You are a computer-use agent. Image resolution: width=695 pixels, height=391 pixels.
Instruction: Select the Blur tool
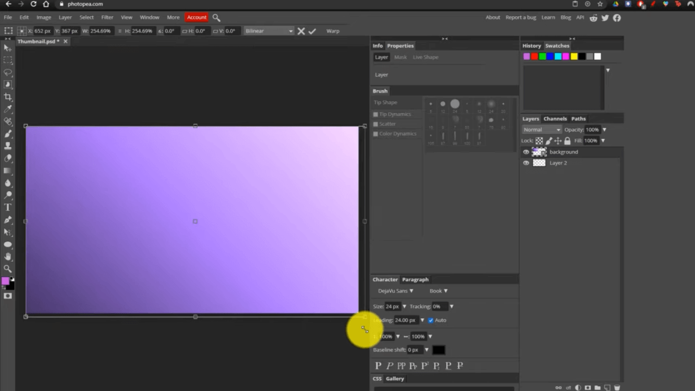8,183
